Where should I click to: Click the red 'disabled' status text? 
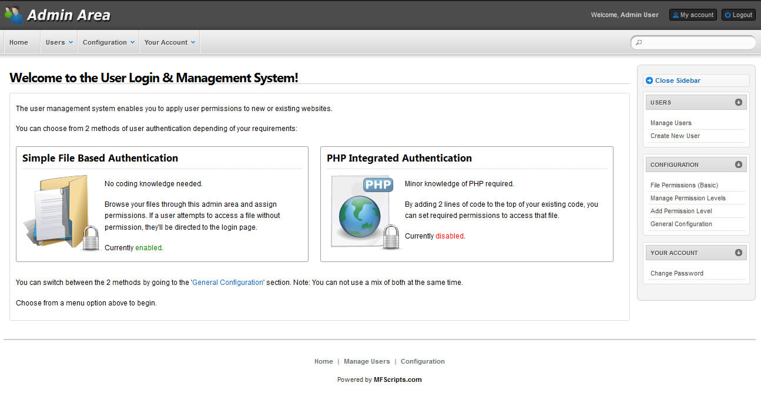[450, 236]
